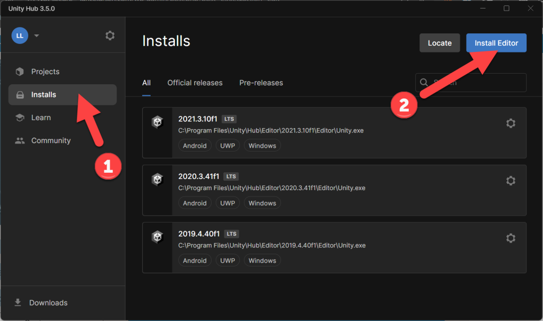Open settings gear for 2019.4.40f1

click(x=511, y=238)
